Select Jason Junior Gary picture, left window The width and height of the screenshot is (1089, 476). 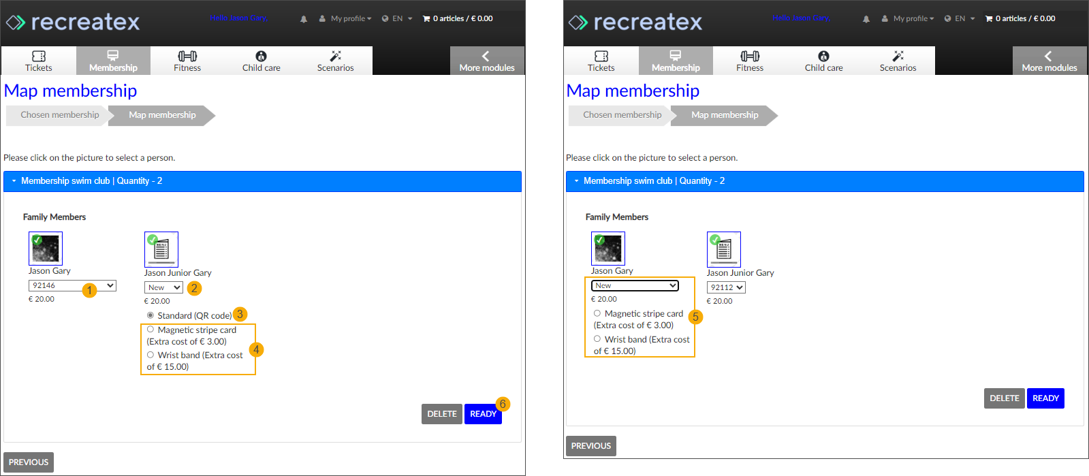click(x=161, y=249)
